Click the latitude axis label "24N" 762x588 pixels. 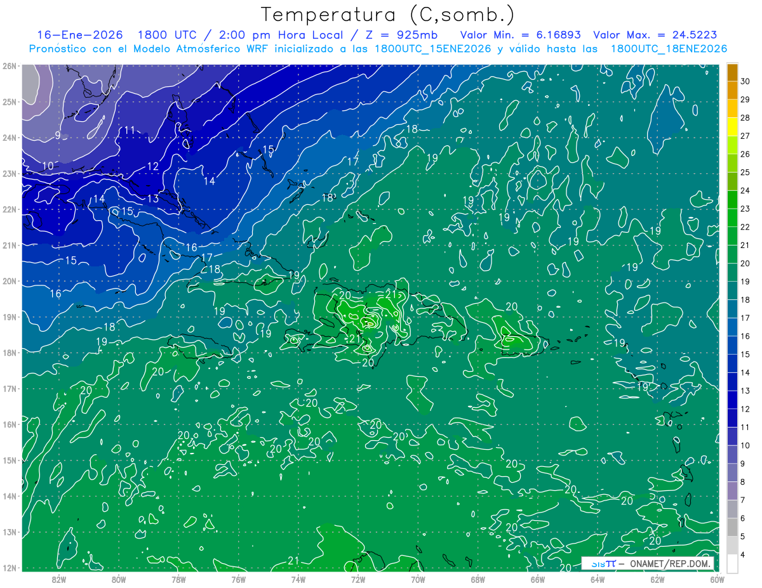(10, 138)
